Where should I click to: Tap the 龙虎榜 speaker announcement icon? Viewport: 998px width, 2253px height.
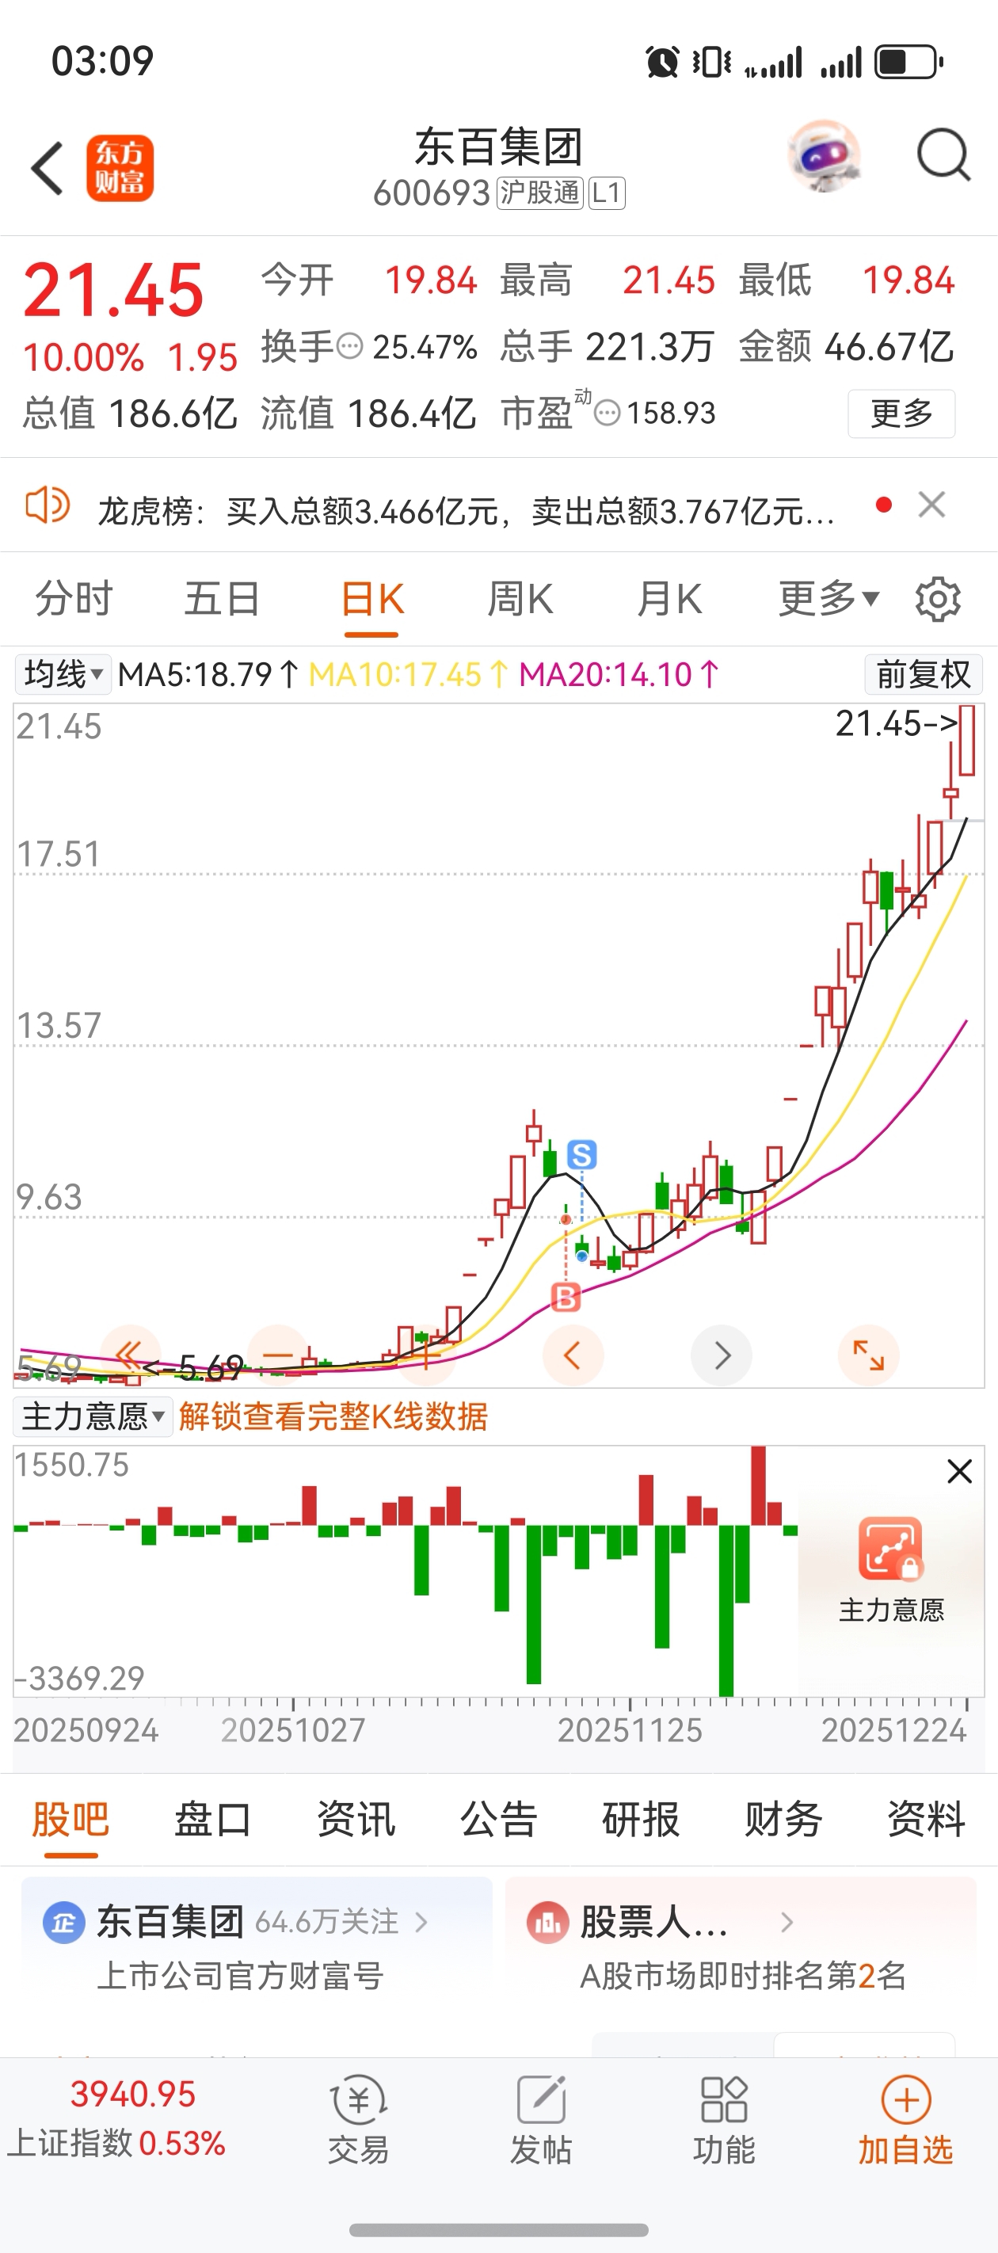48,505
